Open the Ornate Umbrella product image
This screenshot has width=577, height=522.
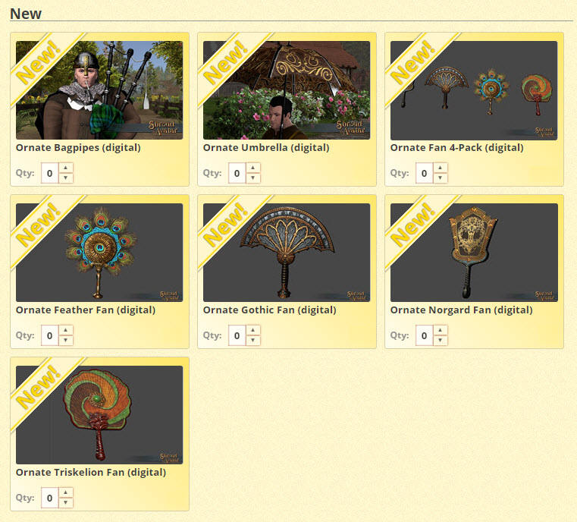click(287, 90)
